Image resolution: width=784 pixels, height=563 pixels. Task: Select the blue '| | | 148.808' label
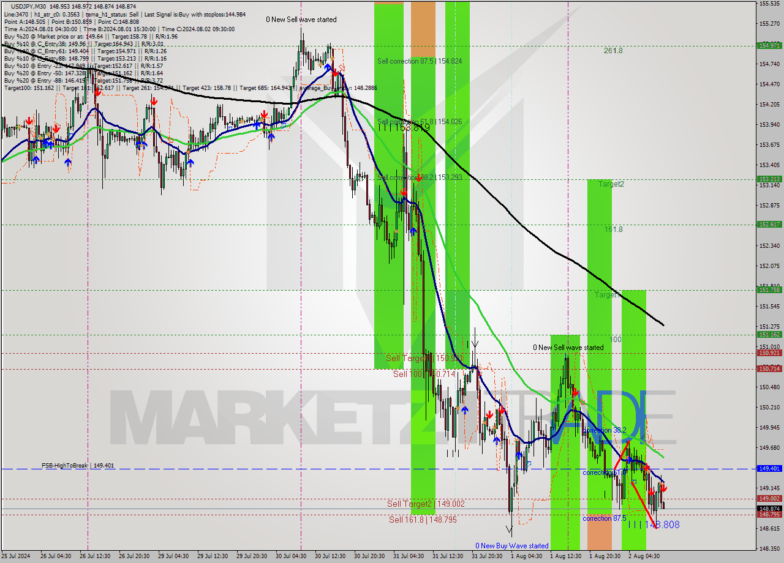tap(654, 525)
